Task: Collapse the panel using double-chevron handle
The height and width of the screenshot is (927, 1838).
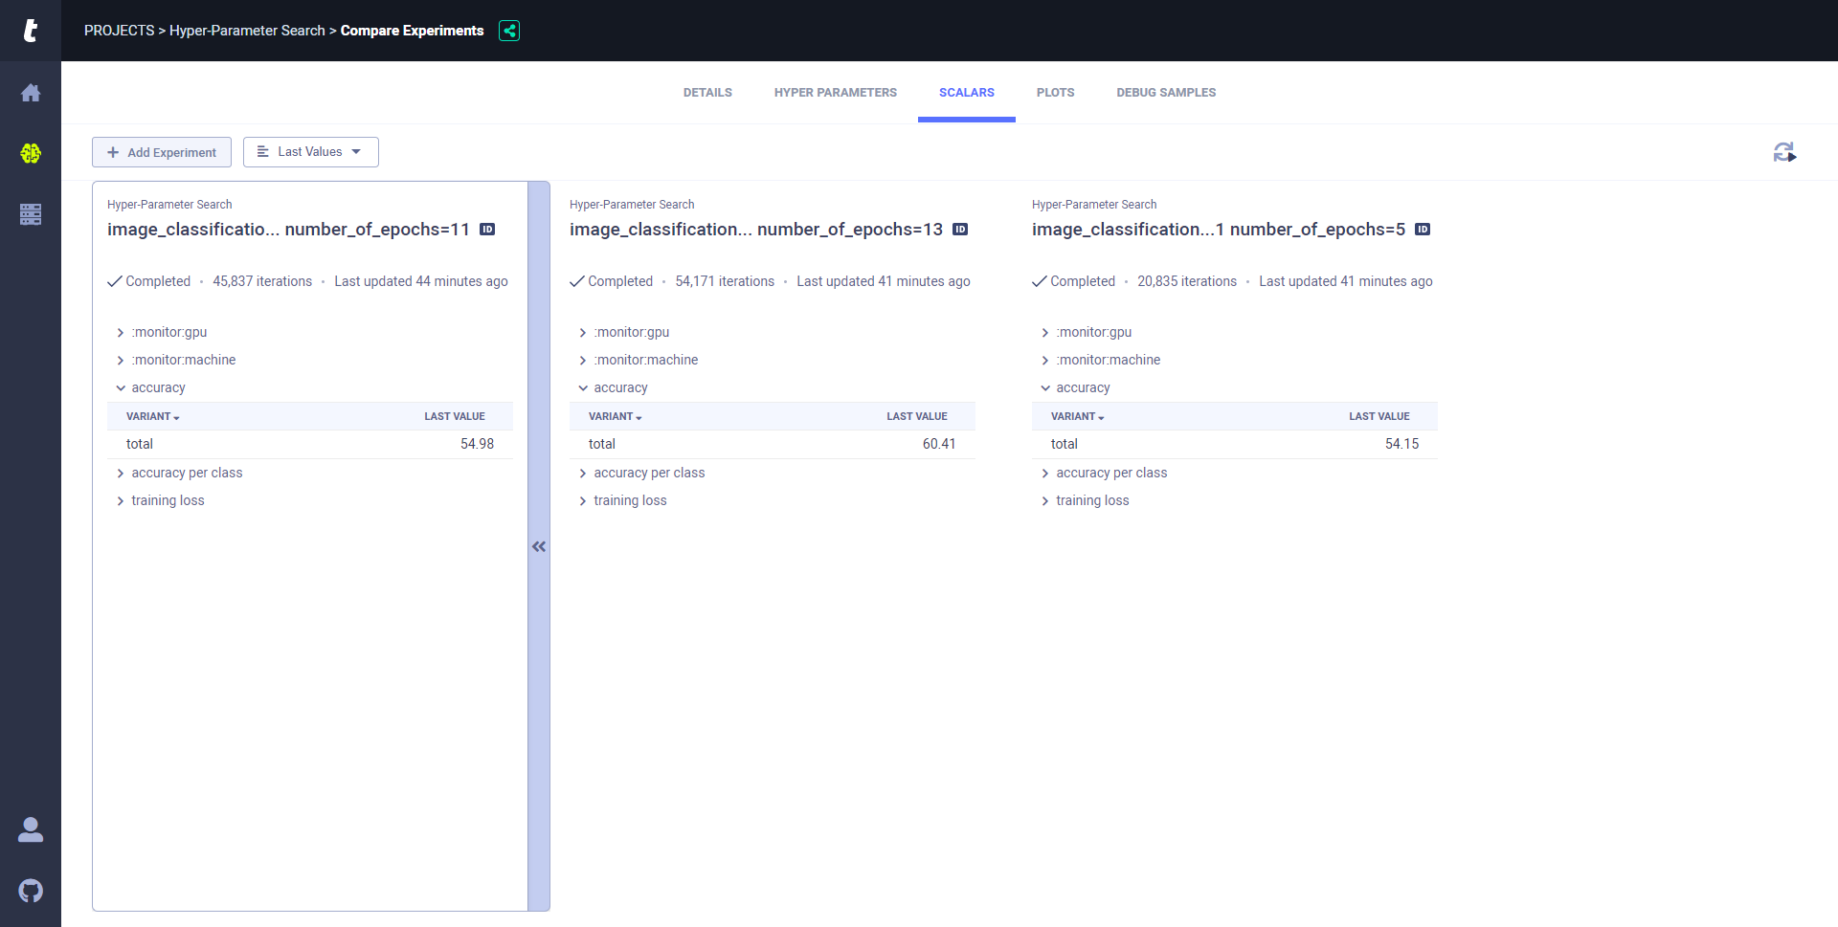Action: click(539, 546)
